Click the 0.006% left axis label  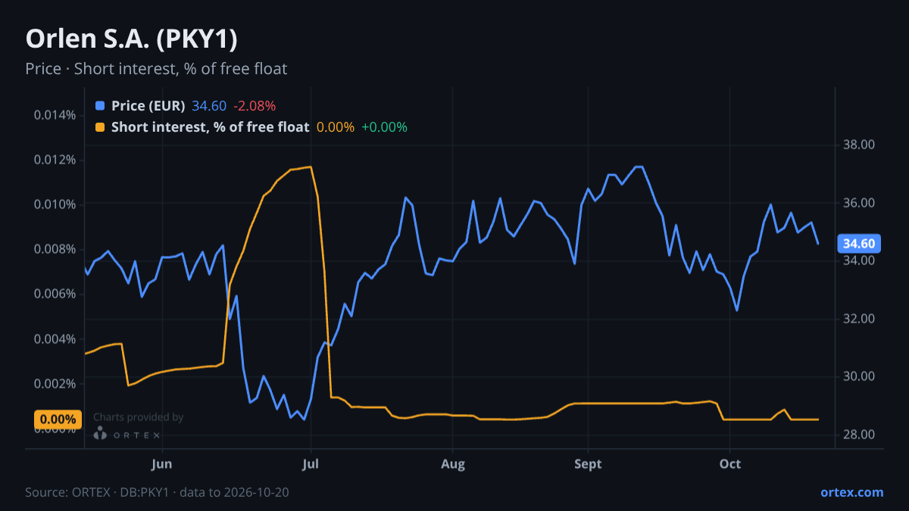pyautogui.click(x=55, y=294)
